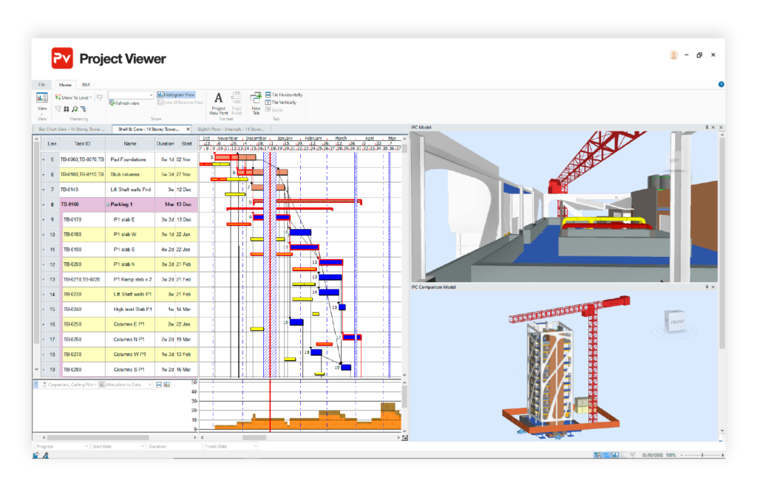Screen dimensions: 757x497
Task: Click the blue Gantt bar for line 10
Action: [300, 233]
